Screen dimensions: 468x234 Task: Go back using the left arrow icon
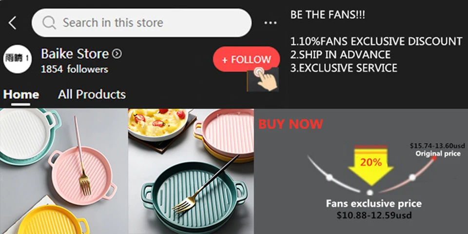[x=12, y=23]
